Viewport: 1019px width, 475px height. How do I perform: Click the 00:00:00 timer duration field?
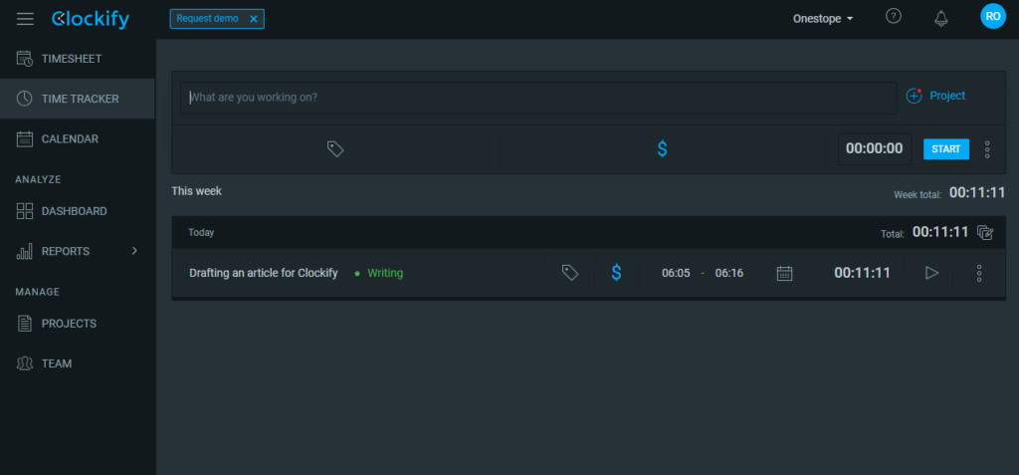[x=874, y=148]
